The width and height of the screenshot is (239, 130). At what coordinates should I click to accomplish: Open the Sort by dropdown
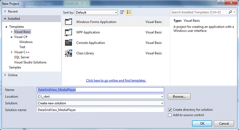point(116,13)
